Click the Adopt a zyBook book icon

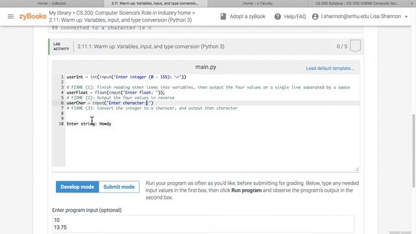coord(223,16)
